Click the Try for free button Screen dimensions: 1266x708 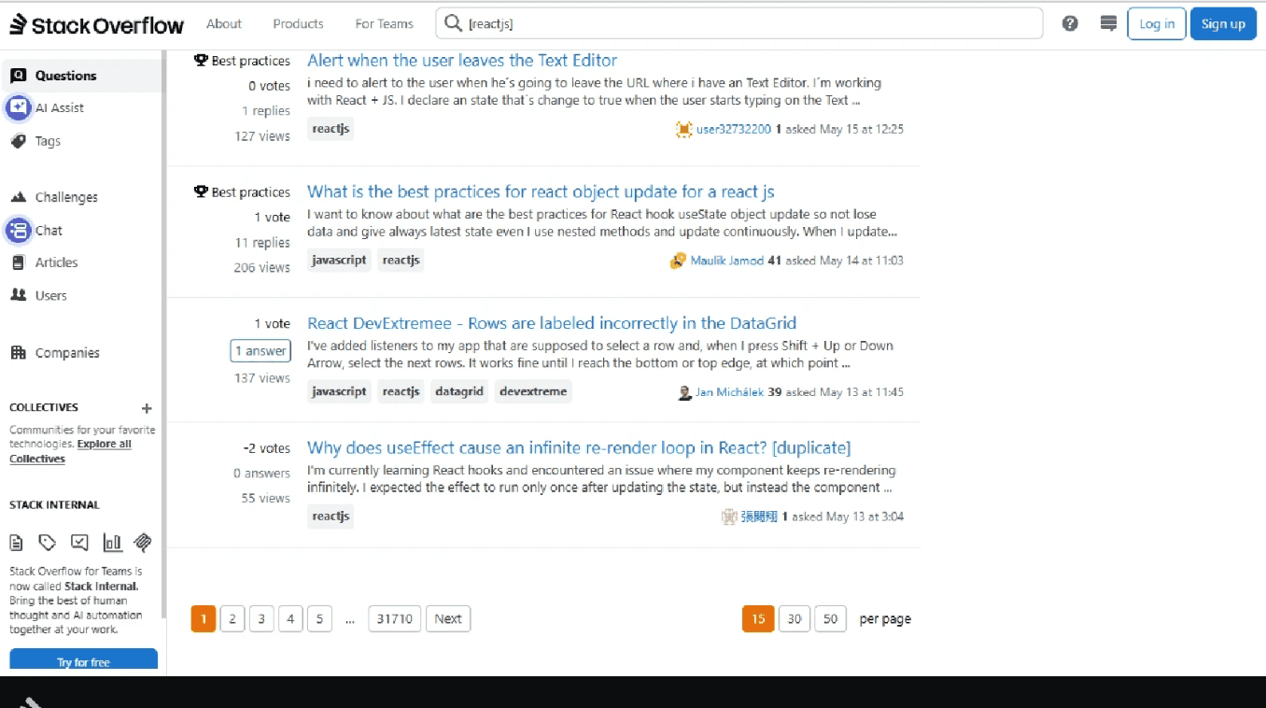(83, 661)
